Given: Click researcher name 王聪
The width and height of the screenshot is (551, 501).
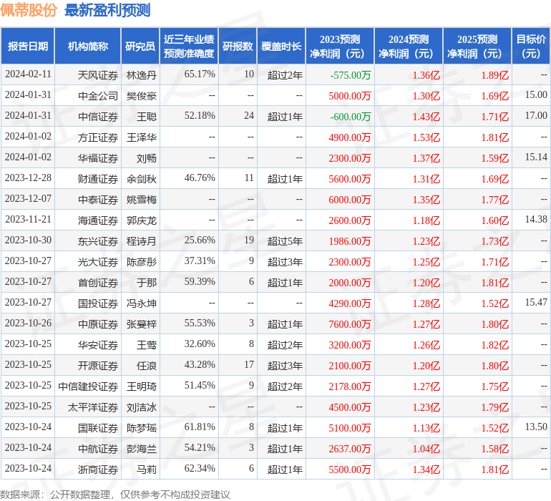Looking at the screenshot, I should point(147,117).
